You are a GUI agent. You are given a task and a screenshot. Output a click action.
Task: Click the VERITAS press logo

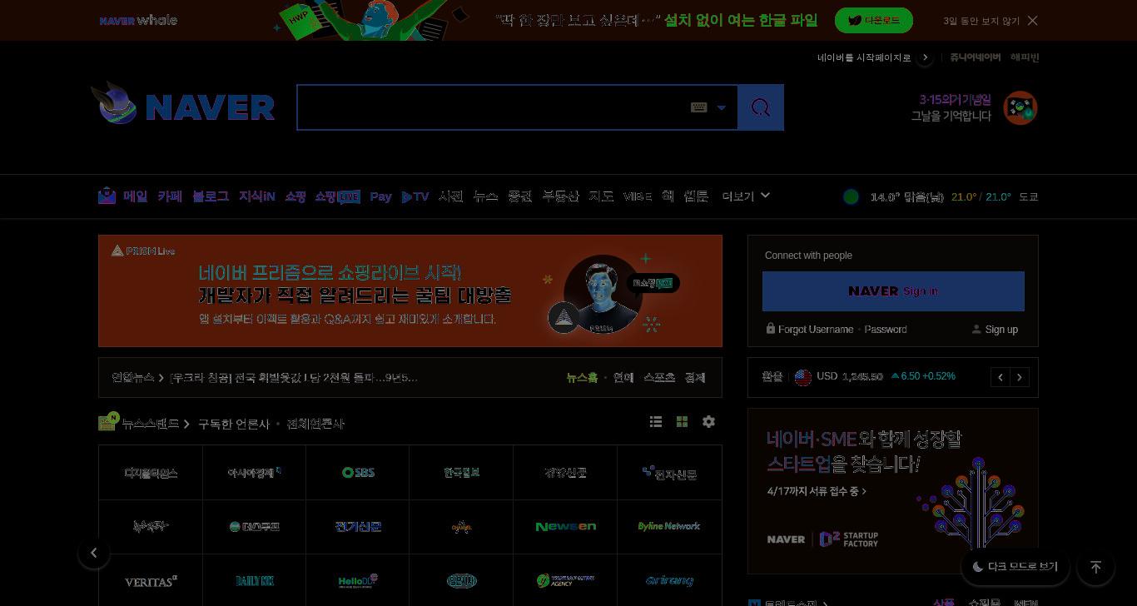click(x=151, y=581)
